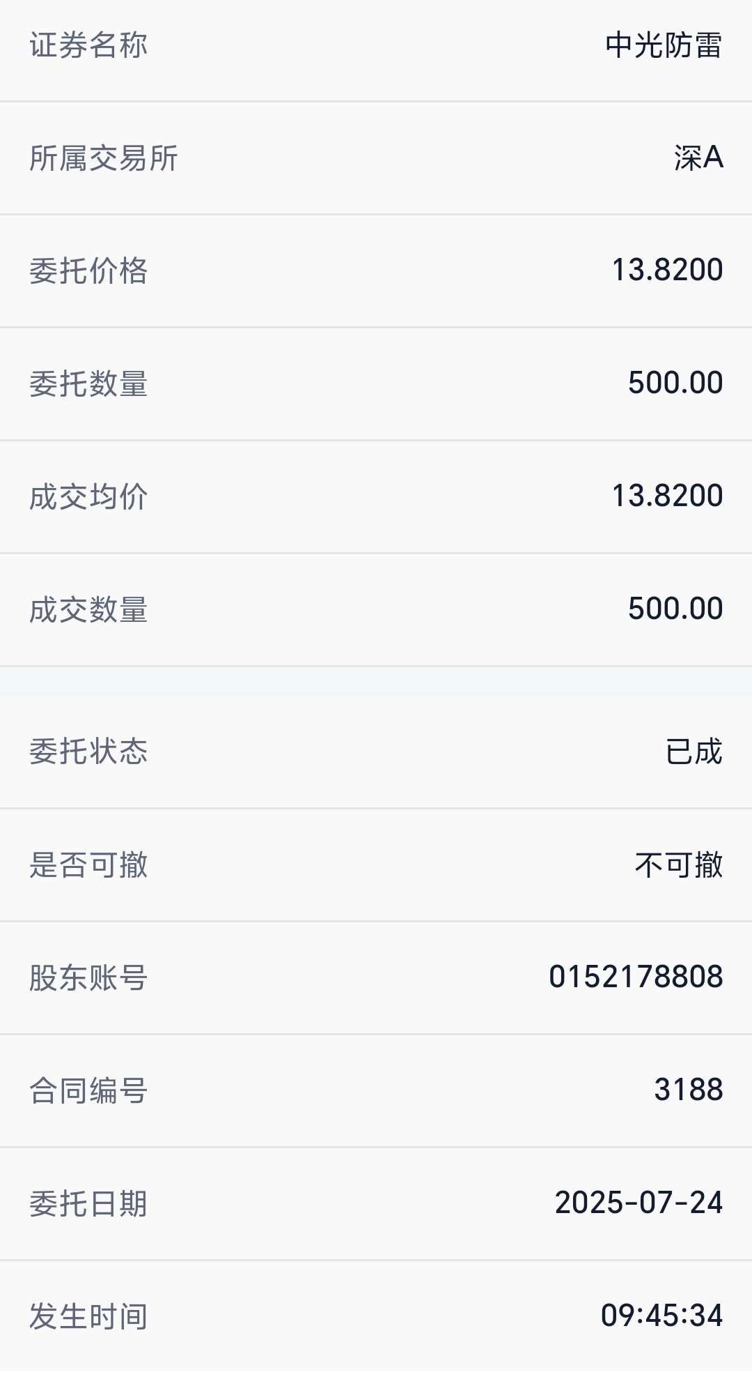The height and width of the screenshot is (1386, 752).
Task: Select the time value 09:45:34
Action: click(x=661, y=1316)
